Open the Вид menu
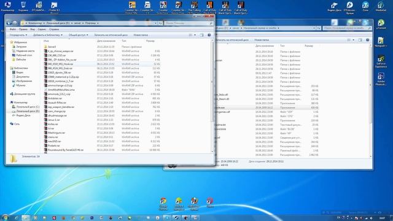This screenshot has width=393, height=221. click(x=33, y=29)
